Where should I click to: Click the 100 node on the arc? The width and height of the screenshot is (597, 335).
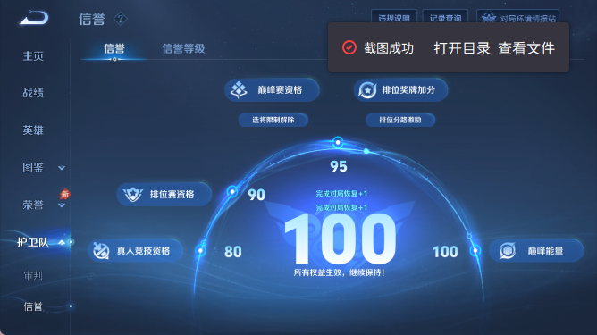click(x=475, y=250)
